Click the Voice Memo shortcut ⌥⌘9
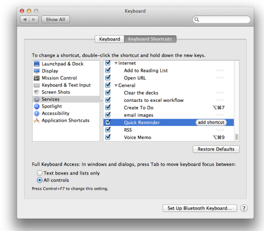264x231 pixels. click(218, 137)
